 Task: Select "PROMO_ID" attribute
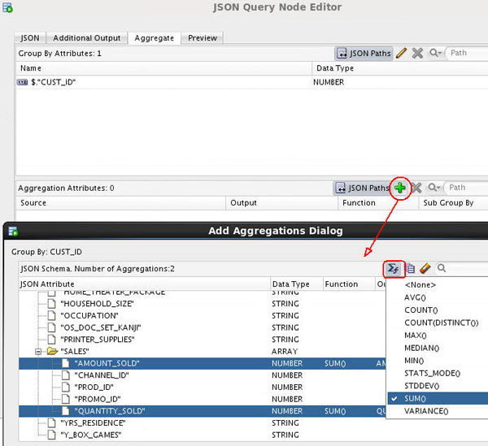(98, 399)
